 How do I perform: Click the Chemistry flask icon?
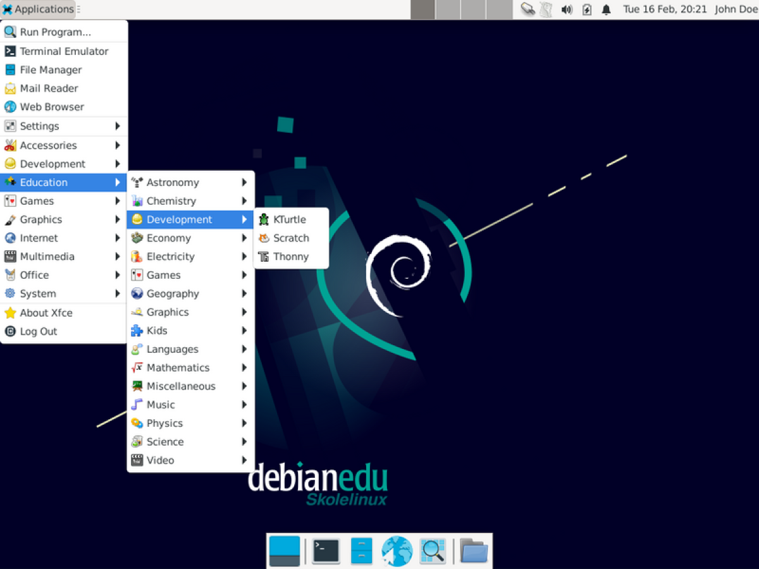point(137,201)
